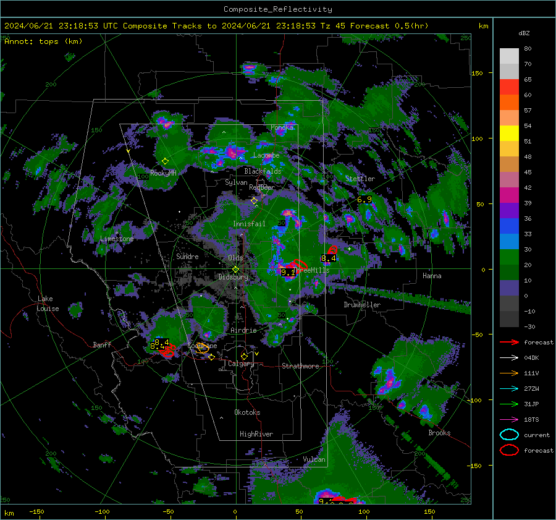Click the dBZ legend heading

[524, 33]
